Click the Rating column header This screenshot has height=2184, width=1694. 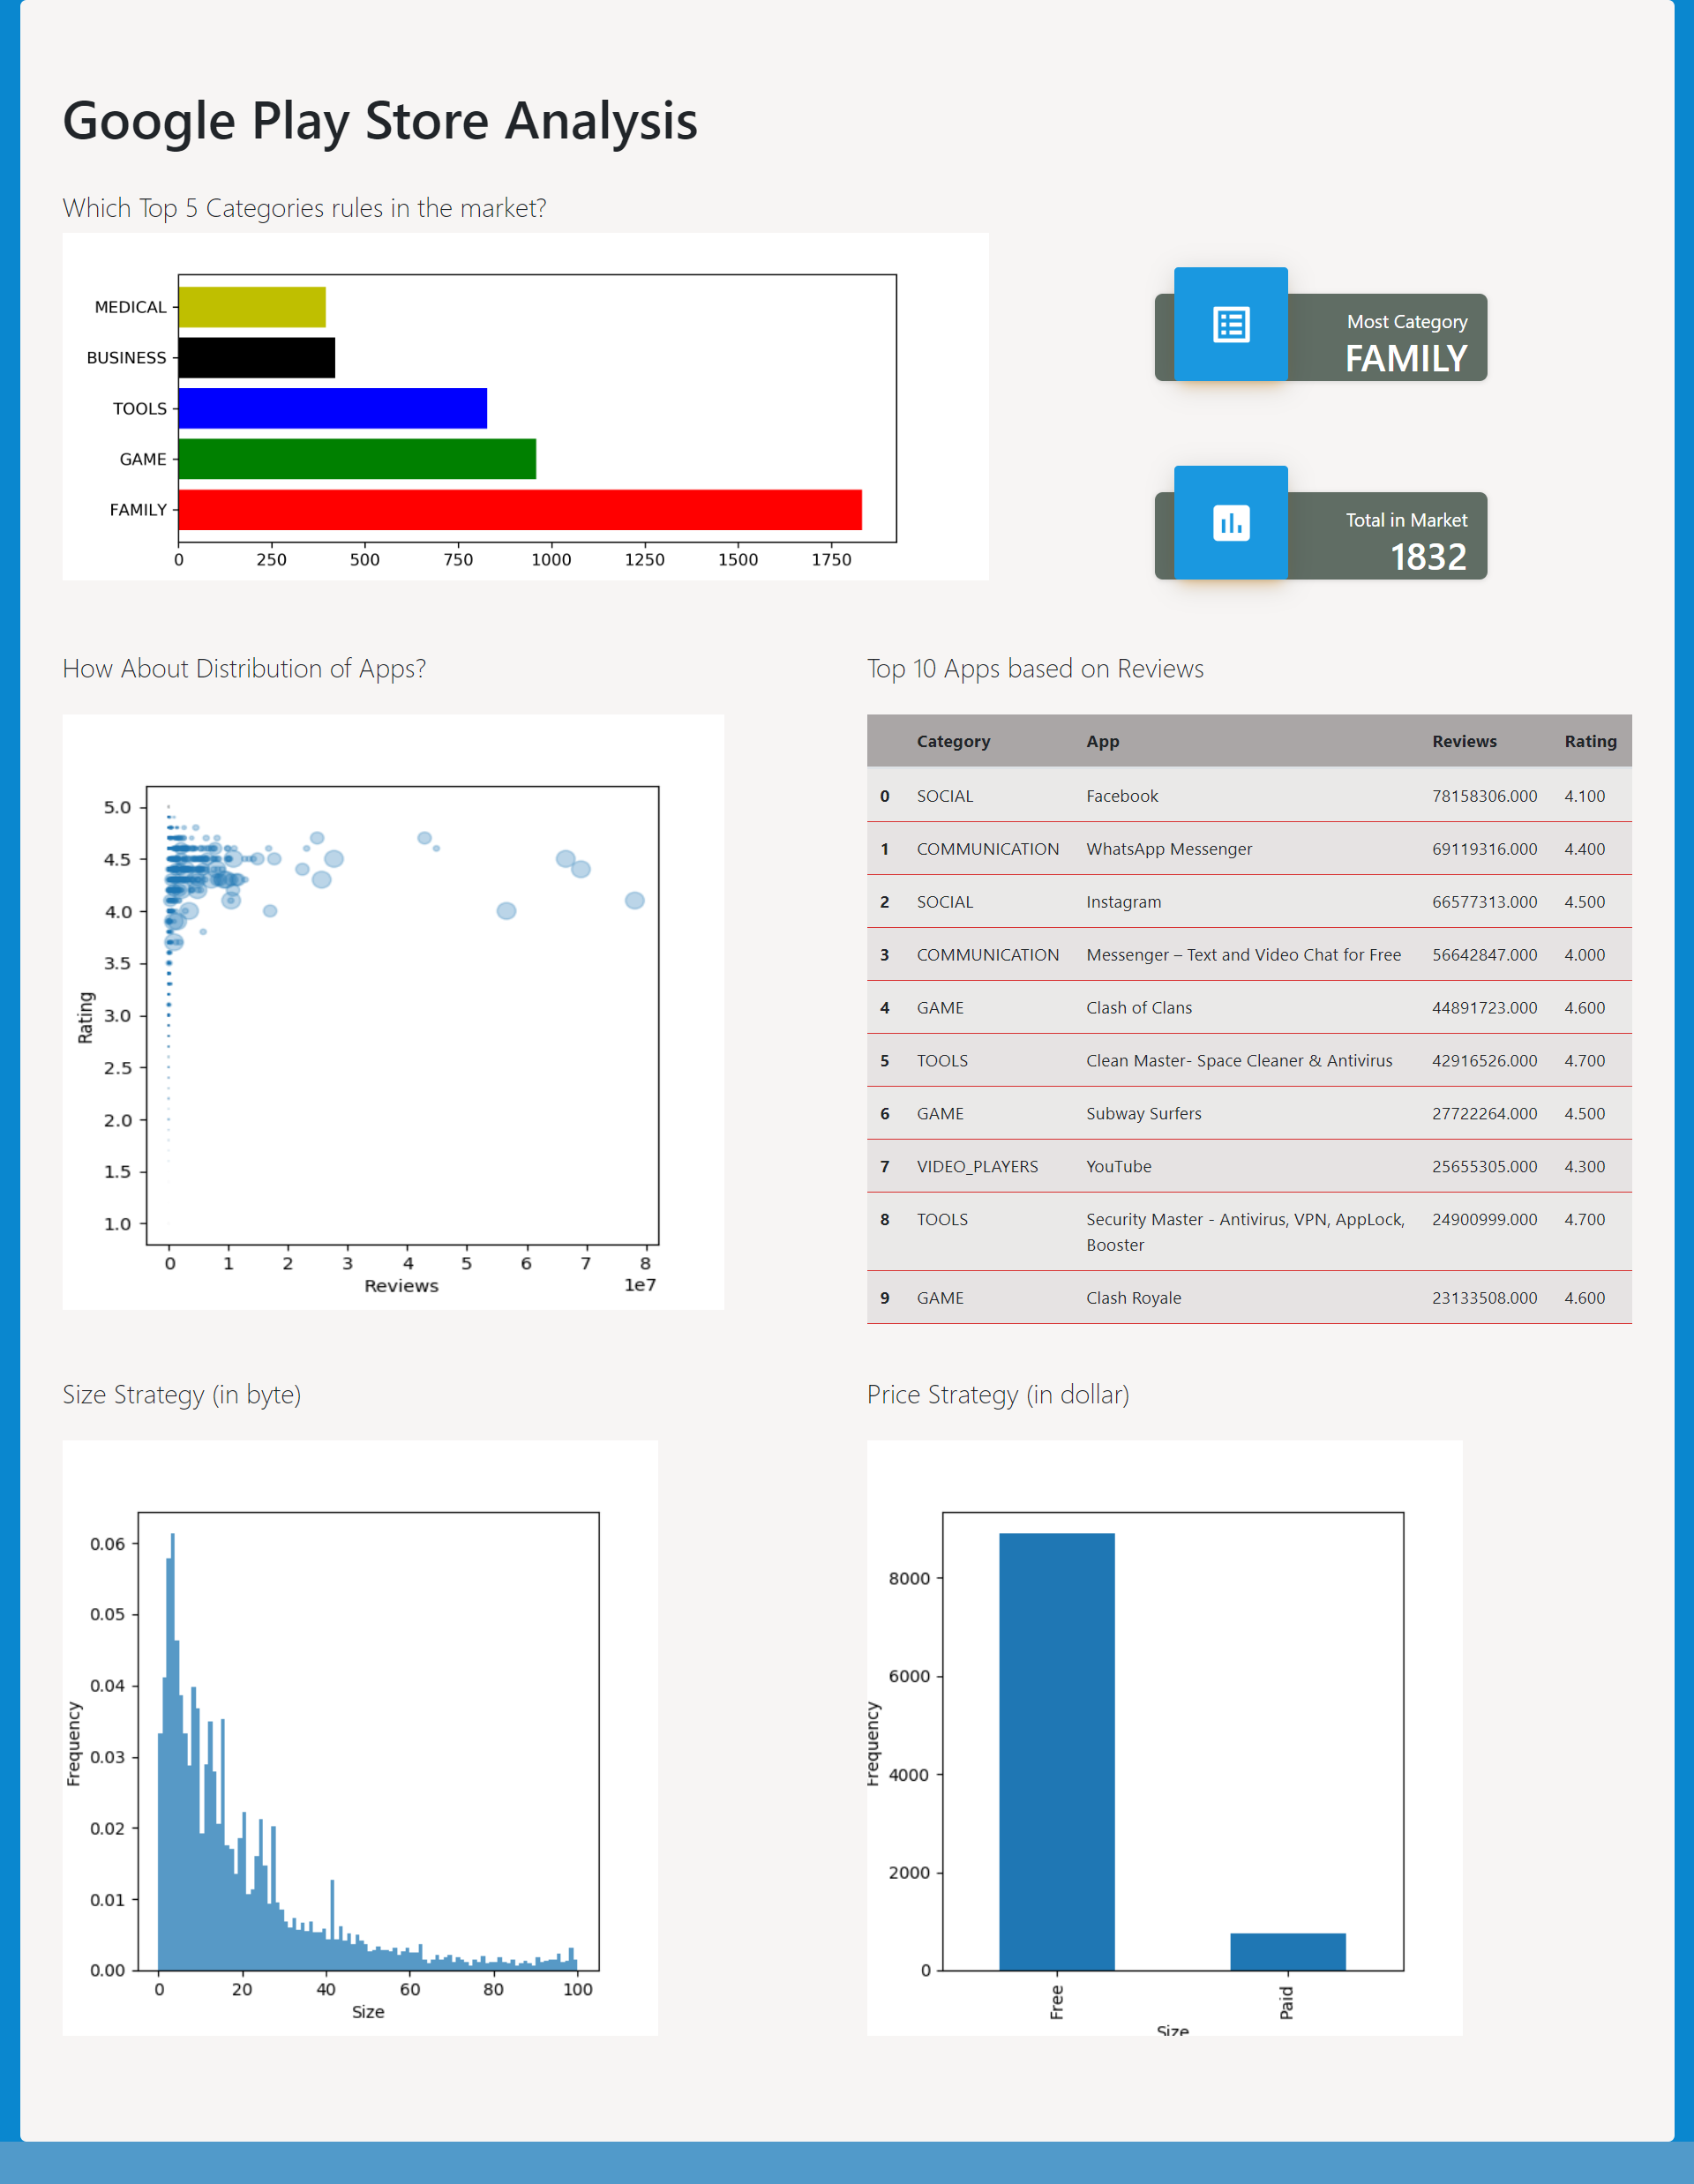tap(1589, 741)
